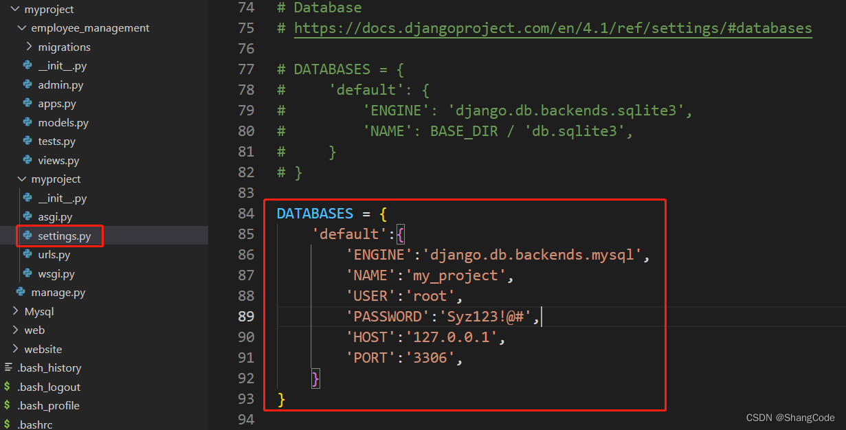Click line number 93 in gutter

point(246,399)
